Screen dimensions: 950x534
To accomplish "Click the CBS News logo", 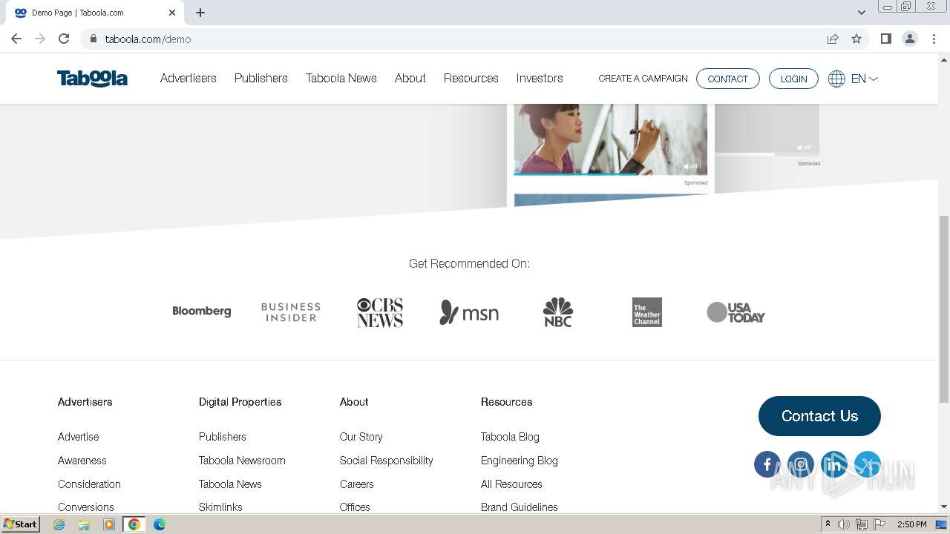I will 380,312.
